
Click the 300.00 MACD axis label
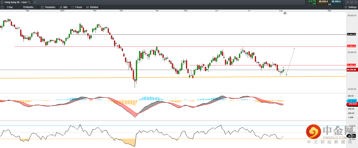(x=351, y=96)
